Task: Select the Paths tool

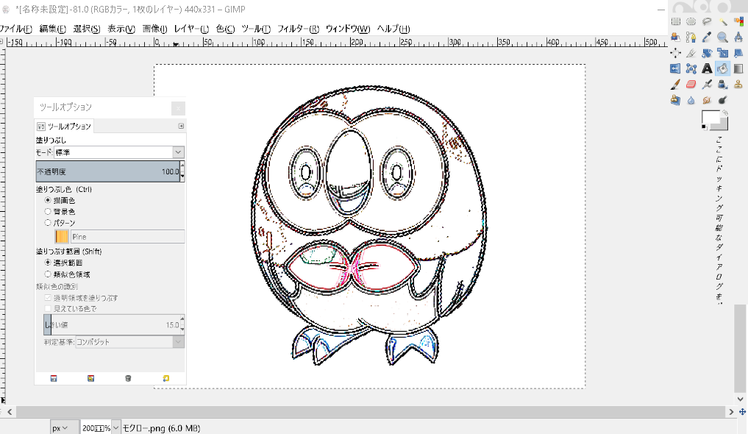Action: (691, 38)
